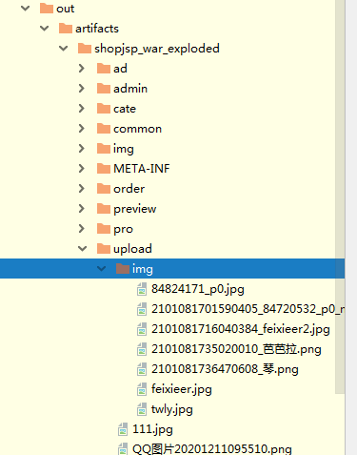Click the upload folder icon
357x455 pixels.
click(104, 249)
